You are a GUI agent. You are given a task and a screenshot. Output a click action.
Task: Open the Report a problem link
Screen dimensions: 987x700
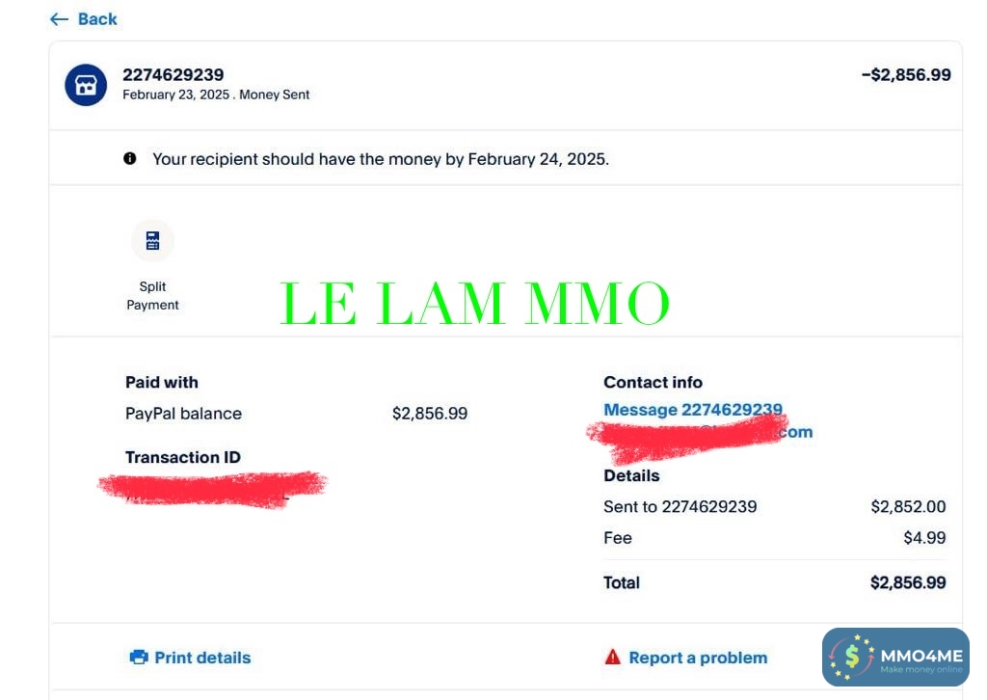698,658
